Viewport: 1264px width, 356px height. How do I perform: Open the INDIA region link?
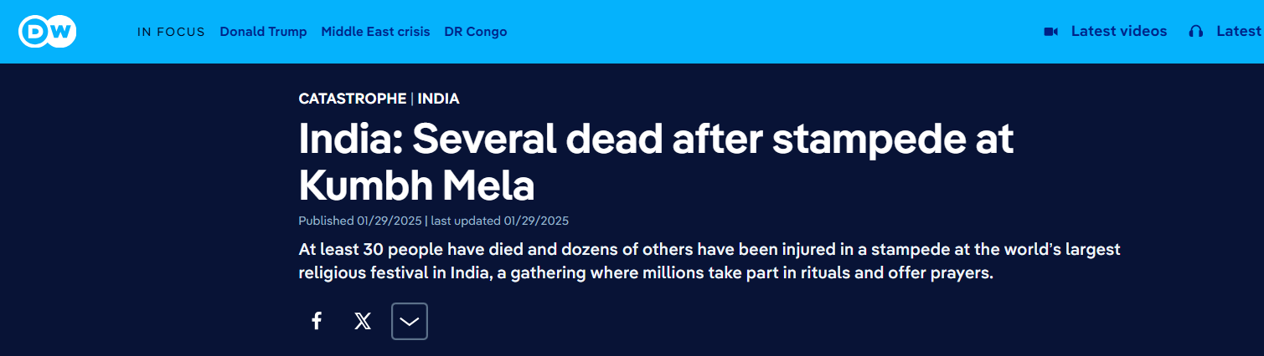[x=438, y=99]
